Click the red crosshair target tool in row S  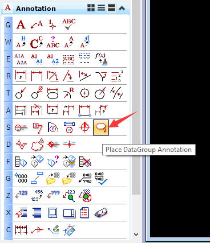click(x=84, y=127)
